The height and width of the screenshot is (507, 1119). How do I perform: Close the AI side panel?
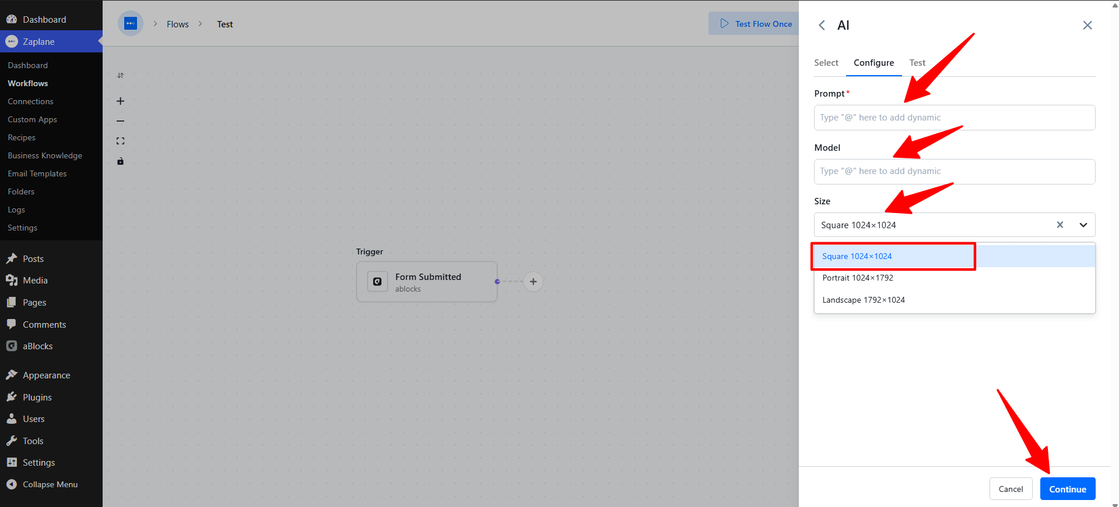[x=1088, y=25]
